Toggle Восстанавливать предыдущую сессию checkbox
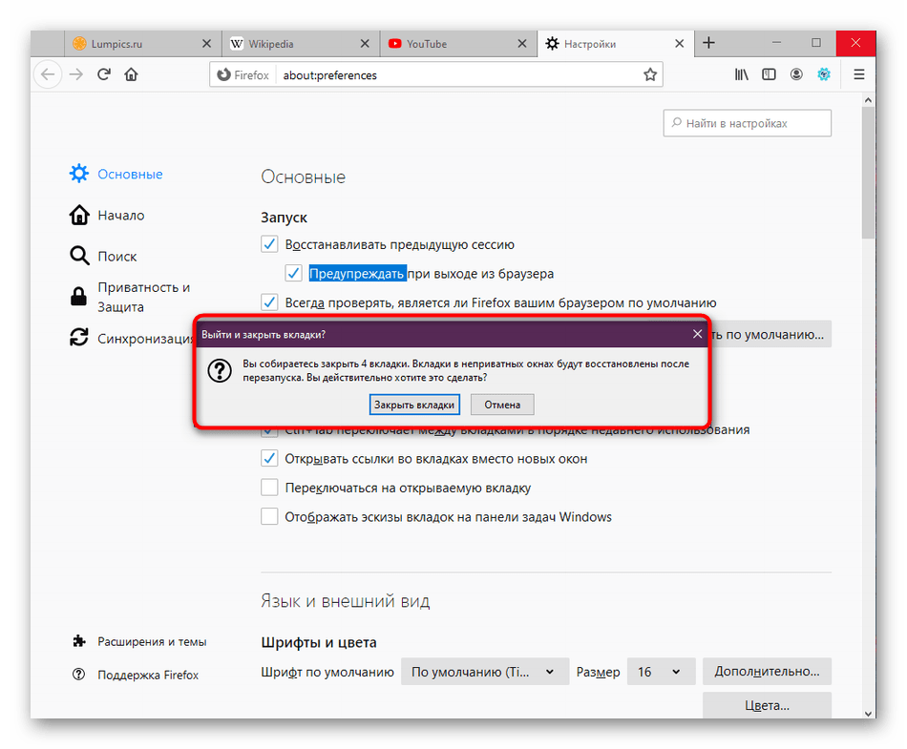 pos(269,244)
